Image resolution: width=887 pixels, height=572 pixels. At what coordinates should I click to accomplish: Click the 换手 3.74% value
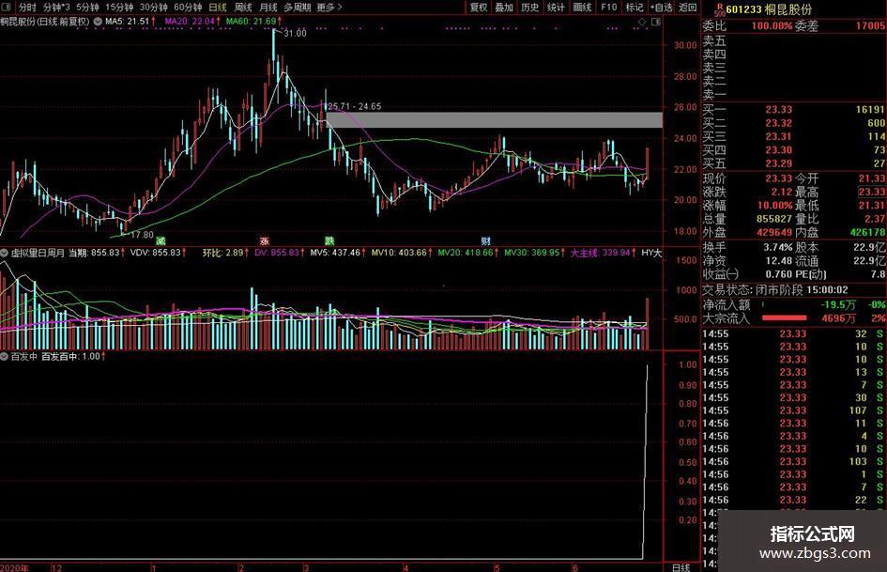[x=778, y=247]
